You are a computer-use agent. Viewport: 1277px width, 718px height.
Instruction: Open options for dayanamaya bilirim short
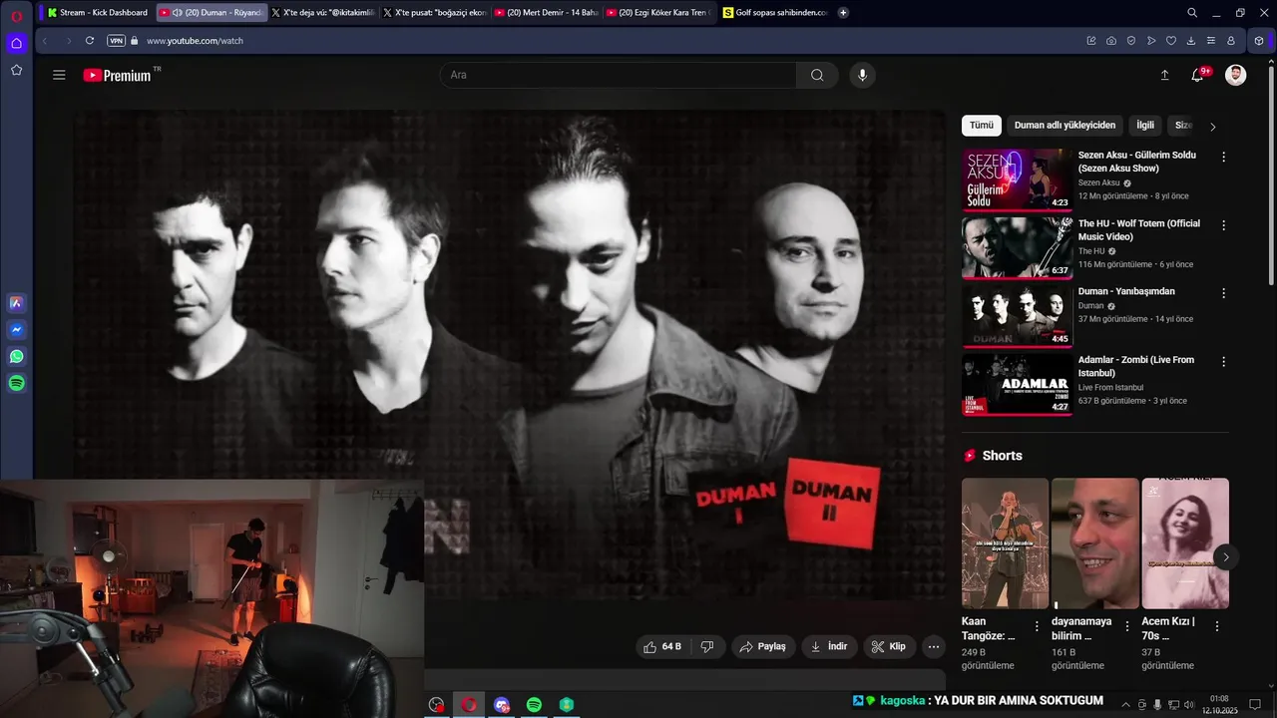[1127, 626]
